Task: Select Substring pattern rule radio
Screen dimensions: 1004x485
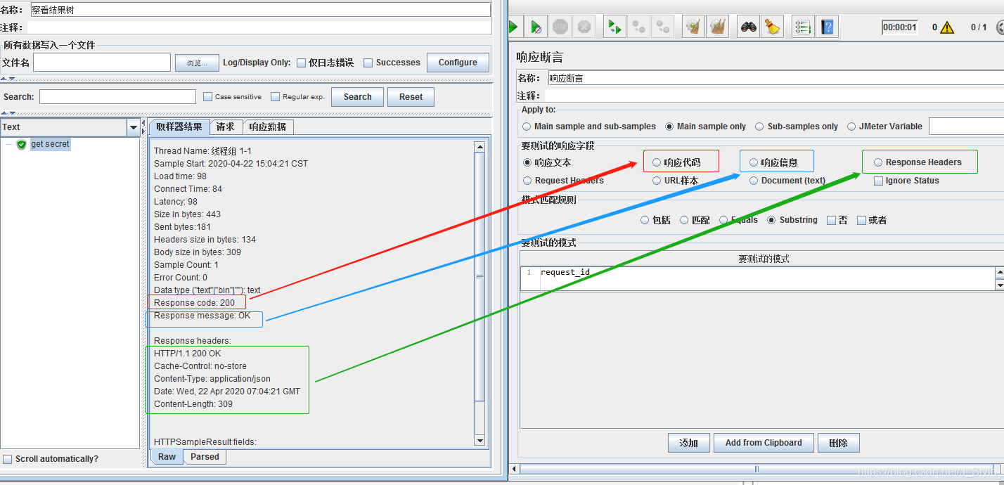Action: click(771, 220)
